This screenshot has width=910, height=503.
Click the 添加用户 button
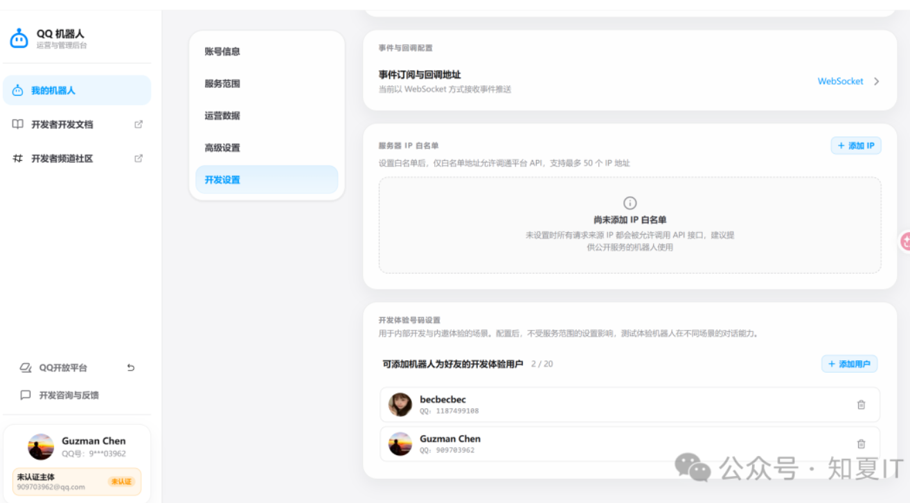[x=850, y=364]
